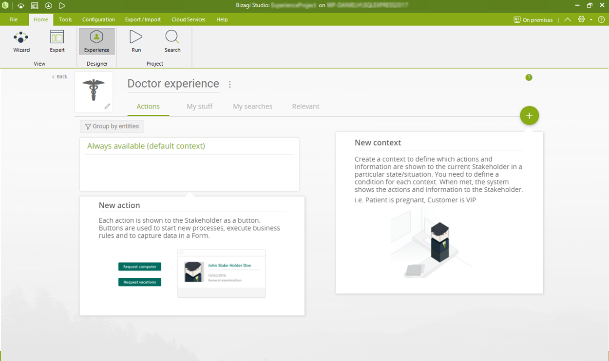Collapse the ribbon with the up chevron
This screenshot has width=609, height=361.
click(568, 20)
